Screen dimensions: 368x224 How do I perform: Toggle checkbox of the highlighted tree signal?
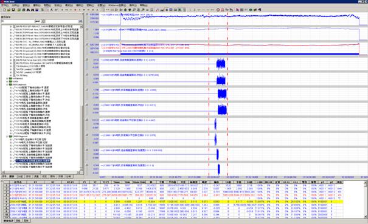[14, 161]
